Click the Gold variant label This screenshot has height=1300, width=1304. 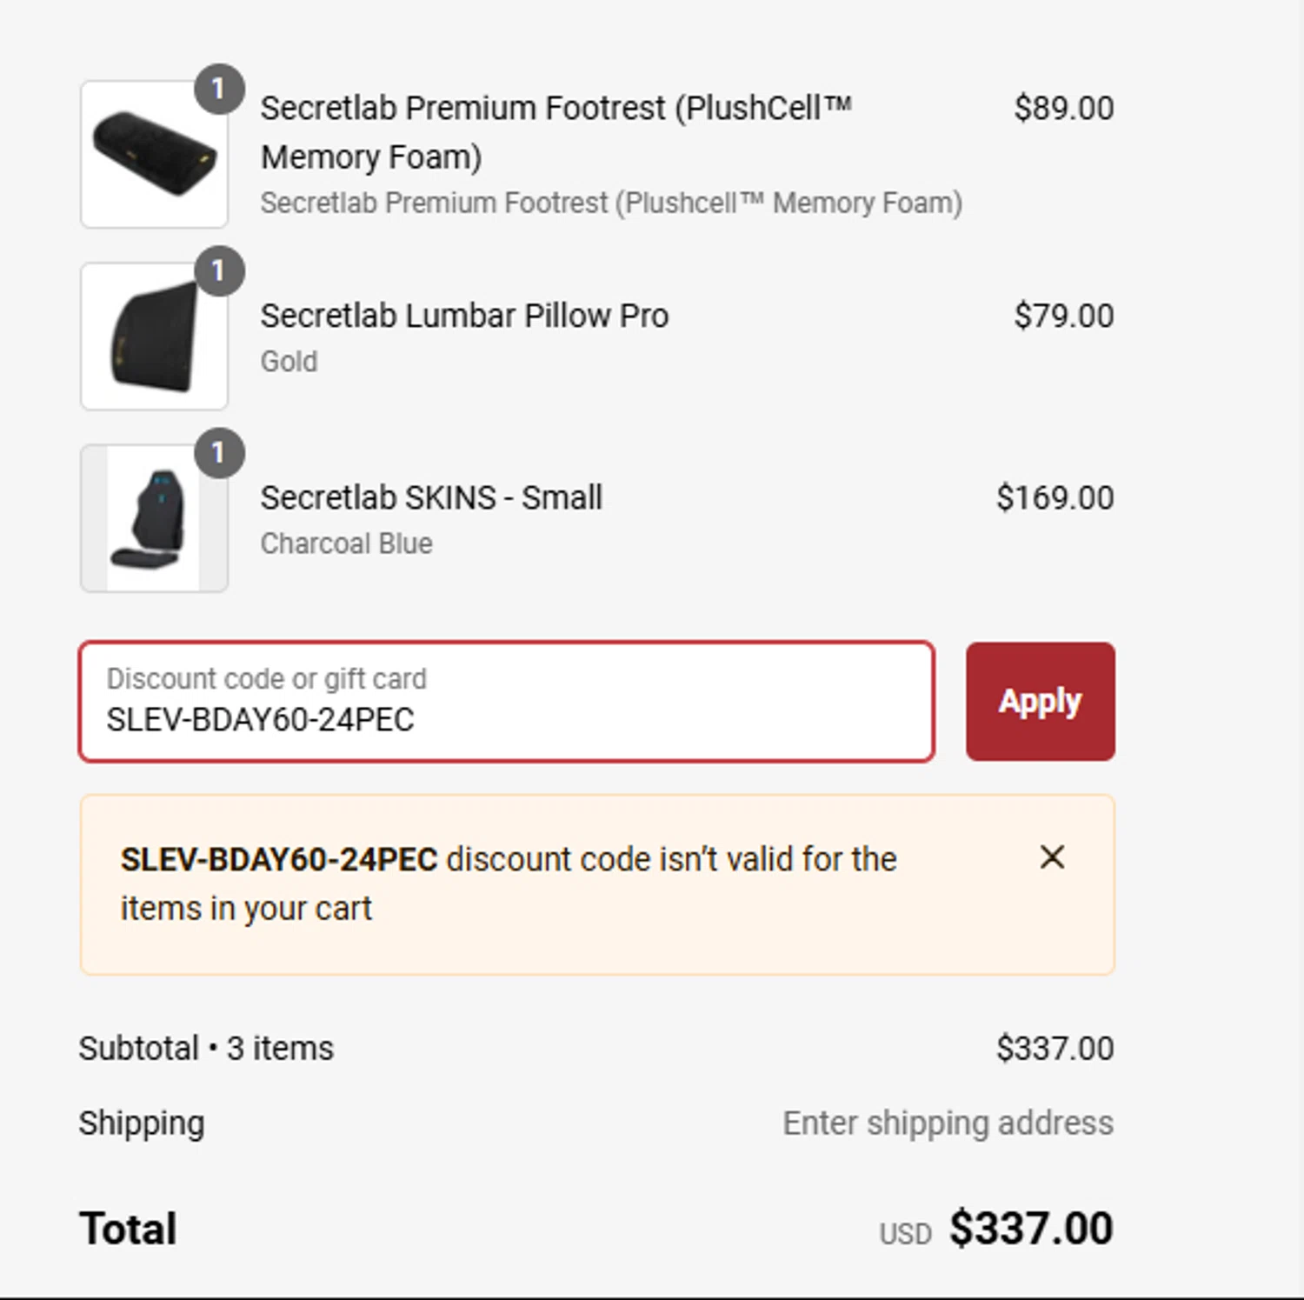pos(289,362)
